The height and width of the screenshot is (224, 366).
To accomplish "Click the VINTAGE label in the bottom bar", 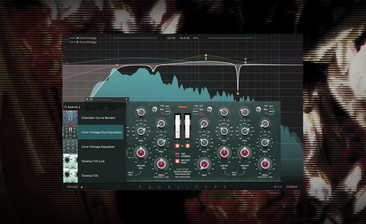I will (72, 187).
